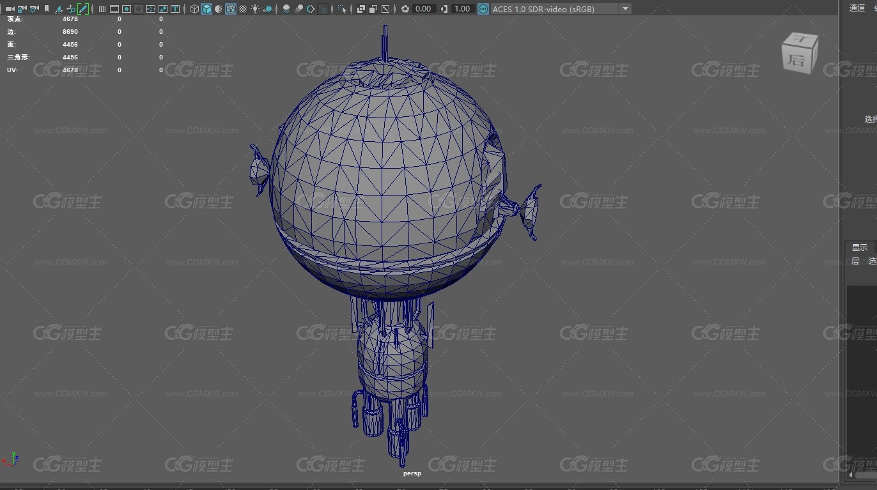
Task: Toggle Textured display checker icon
Action: [243, 9]
